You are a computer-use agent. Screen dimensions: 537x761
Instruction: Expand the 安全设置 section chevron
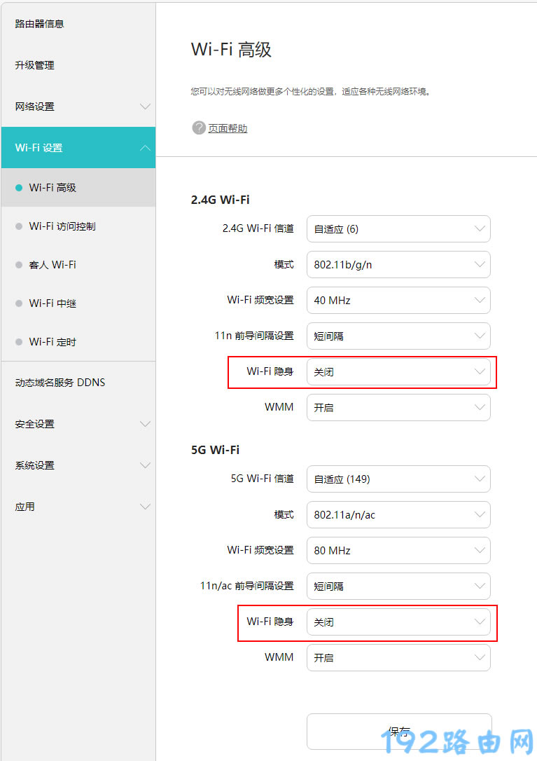(x=145, y=423)
